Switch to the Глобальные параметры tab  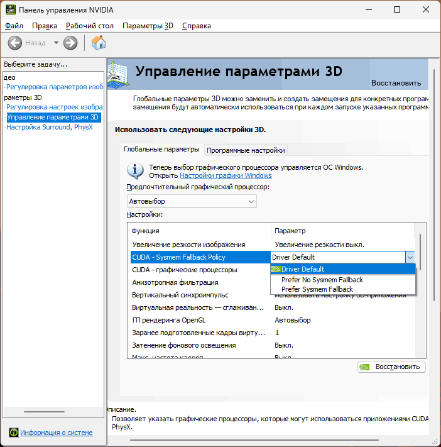161,150
